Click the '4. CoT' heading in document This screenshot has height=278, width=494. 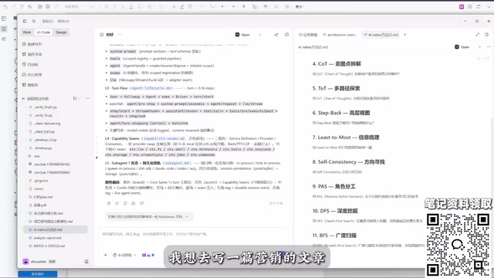337,63
